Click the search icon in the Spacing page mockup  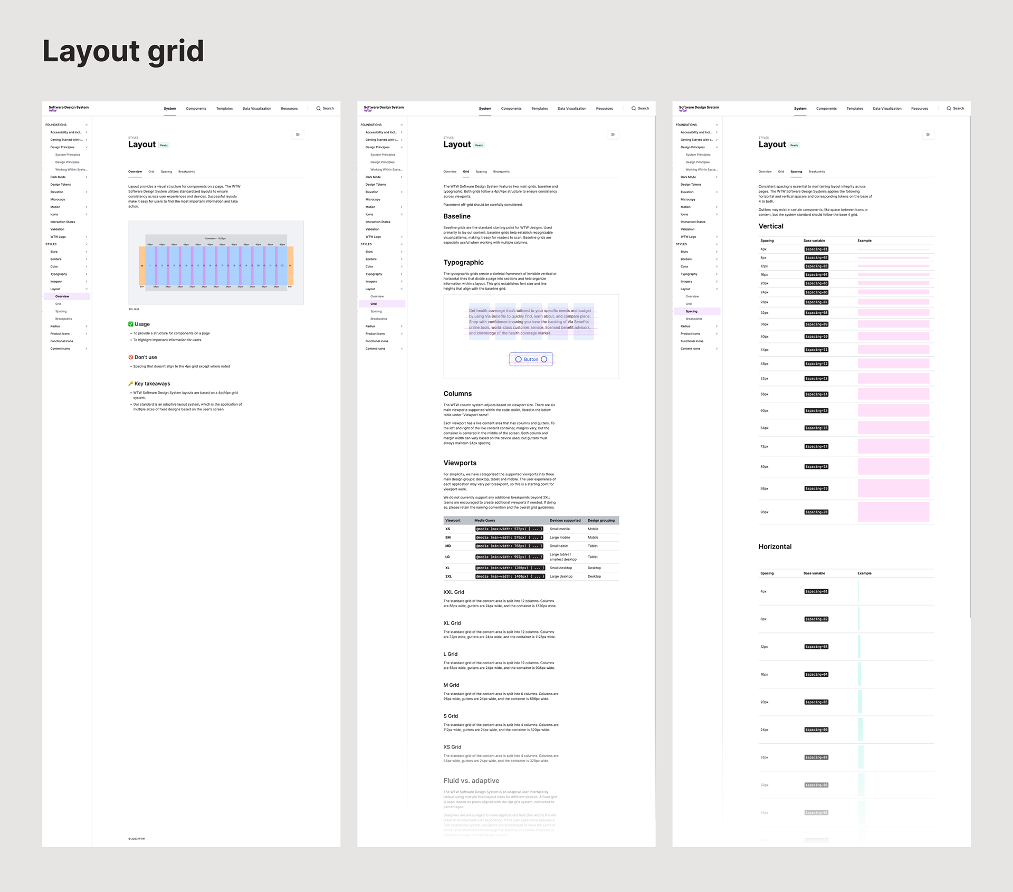point(949,109)
